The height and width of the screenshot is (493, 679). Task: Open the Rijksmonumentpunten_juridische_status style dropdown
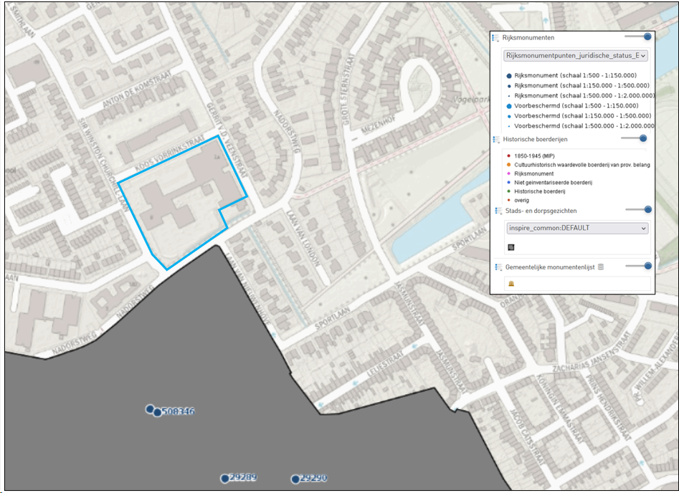point(576,55)
